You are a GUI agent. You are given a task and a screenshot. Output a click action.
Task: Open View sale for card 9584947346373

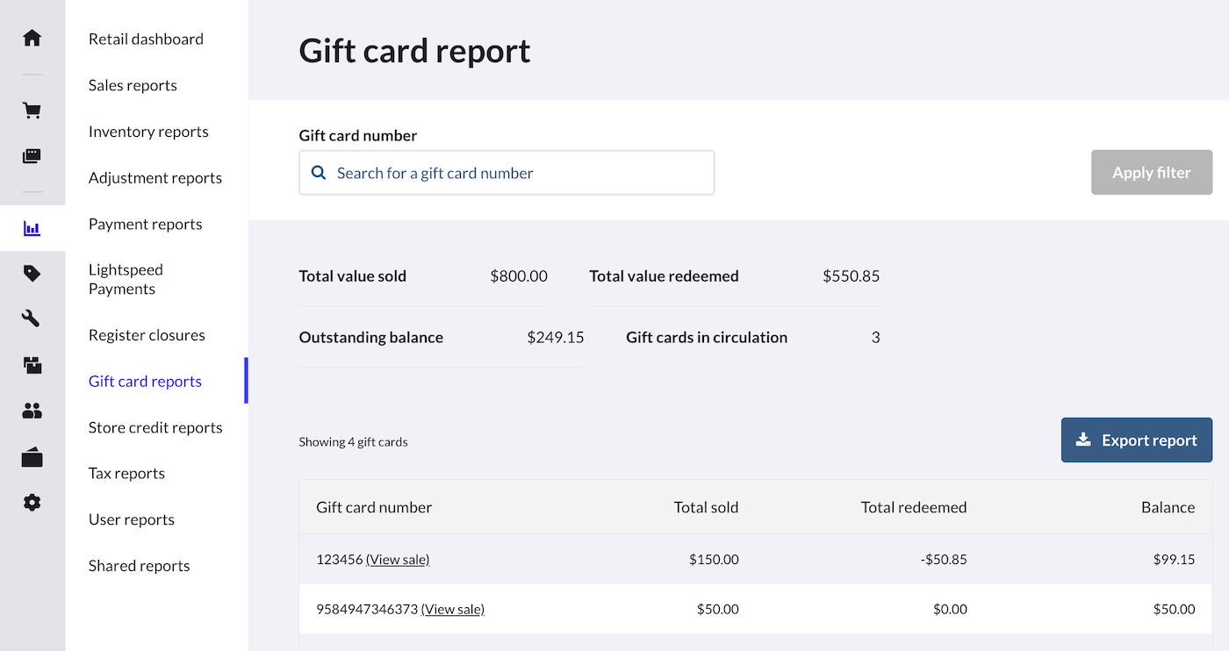453,609
